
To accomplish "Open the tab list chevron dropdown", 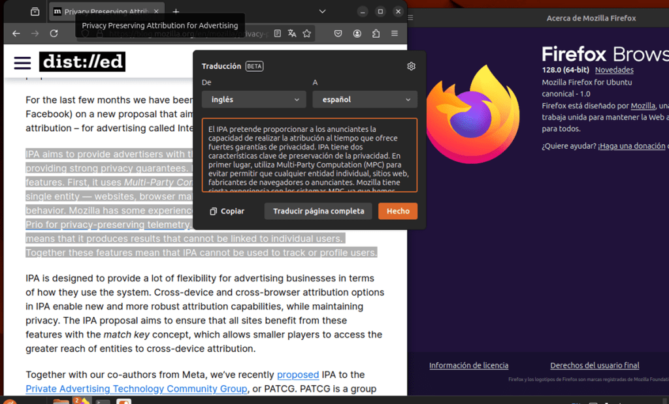I will point(321,11).
